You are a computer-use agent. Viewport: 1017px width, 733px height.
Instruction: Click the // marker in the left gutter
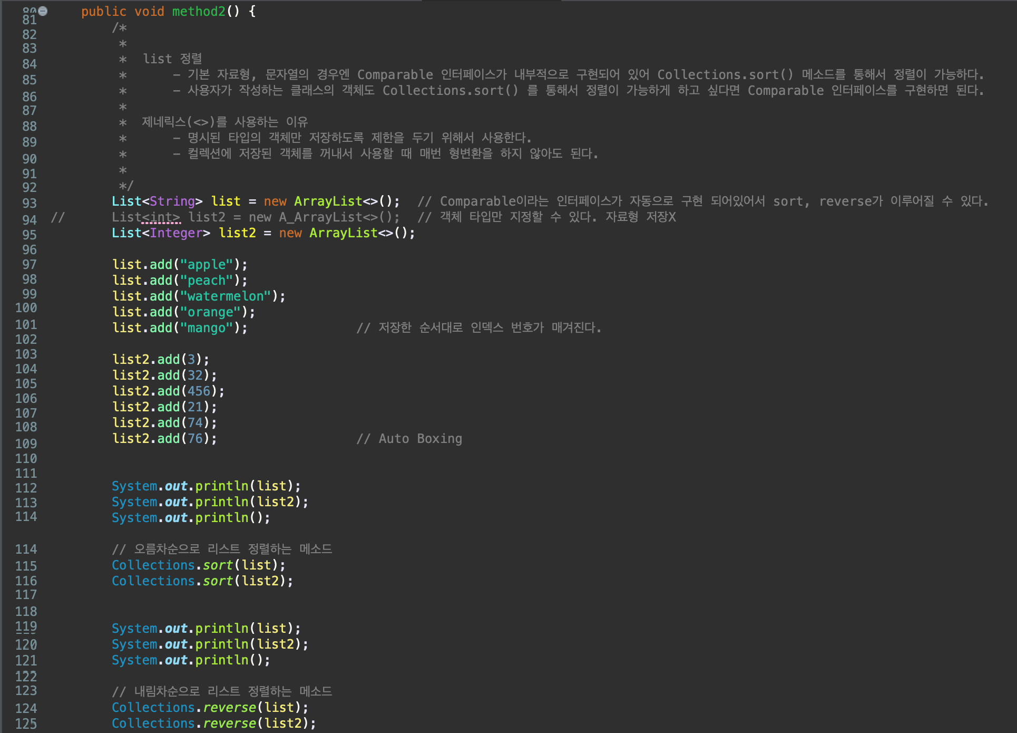(x=57, y=217)
